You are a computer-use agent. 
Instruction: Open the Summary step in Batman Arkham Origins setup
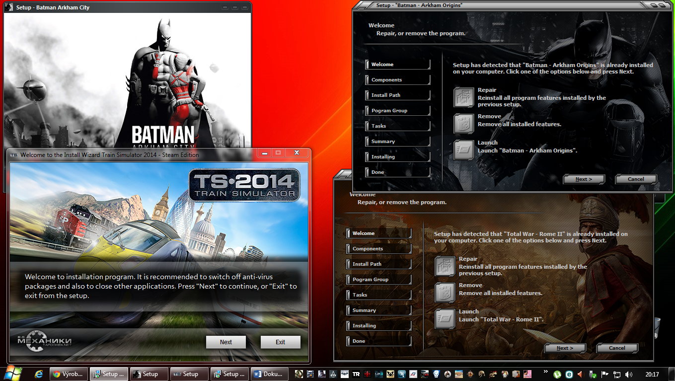tap(397, 142)
